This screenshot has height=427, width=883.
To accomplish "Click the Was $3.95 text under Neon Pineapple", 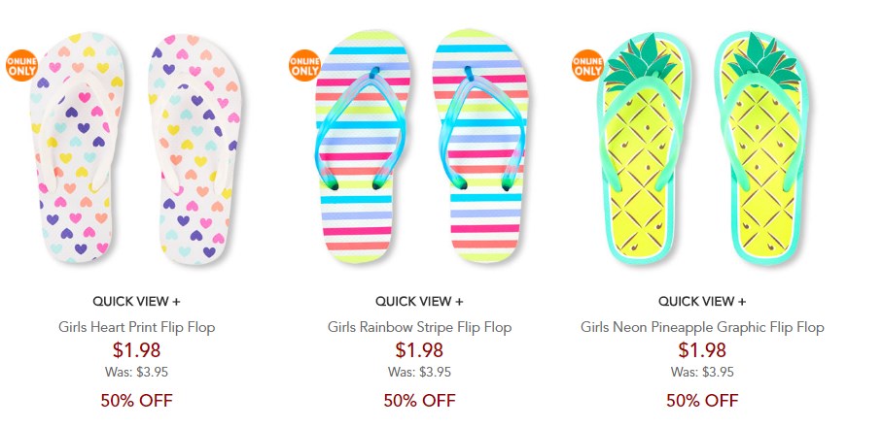I will (x=702, y=372).
